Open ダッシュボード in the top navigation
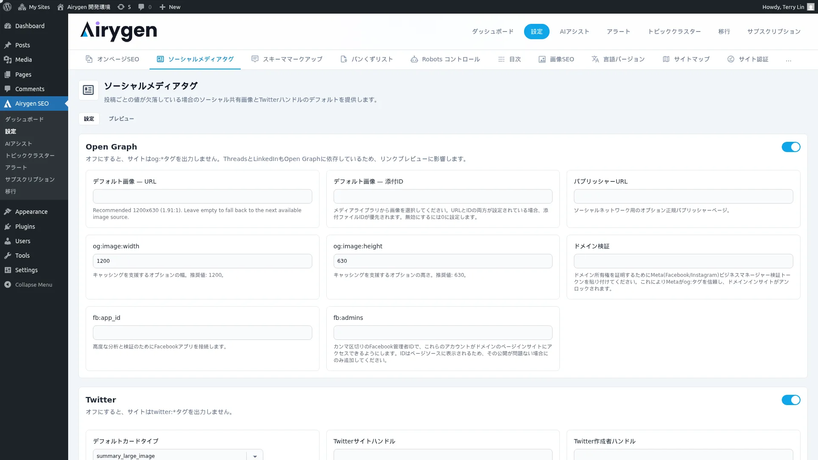 pyautogui.click(x=493, y=32)
